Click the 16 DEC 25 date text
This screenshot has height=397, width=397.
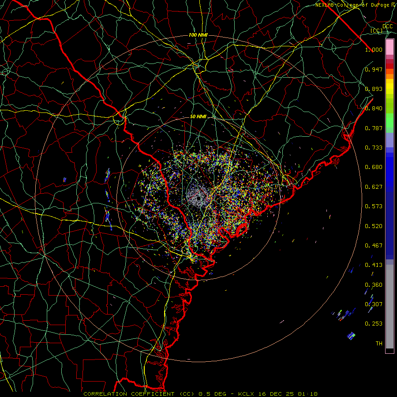tap(276, 394)
